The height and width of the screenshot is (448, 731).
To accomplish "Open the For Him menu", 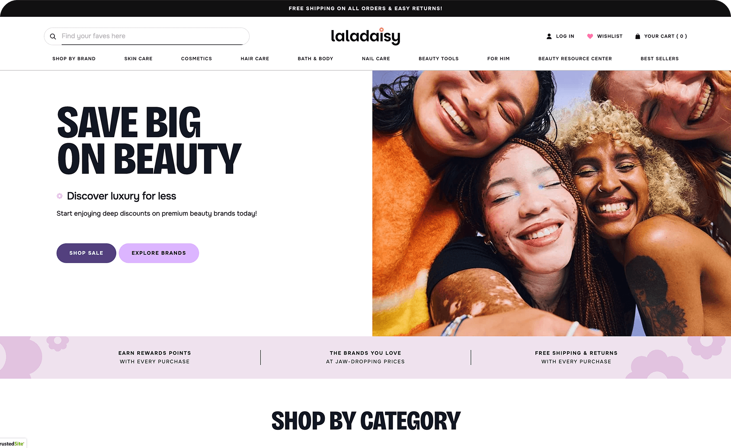I will pyautogui.click(x=499, y=58).
